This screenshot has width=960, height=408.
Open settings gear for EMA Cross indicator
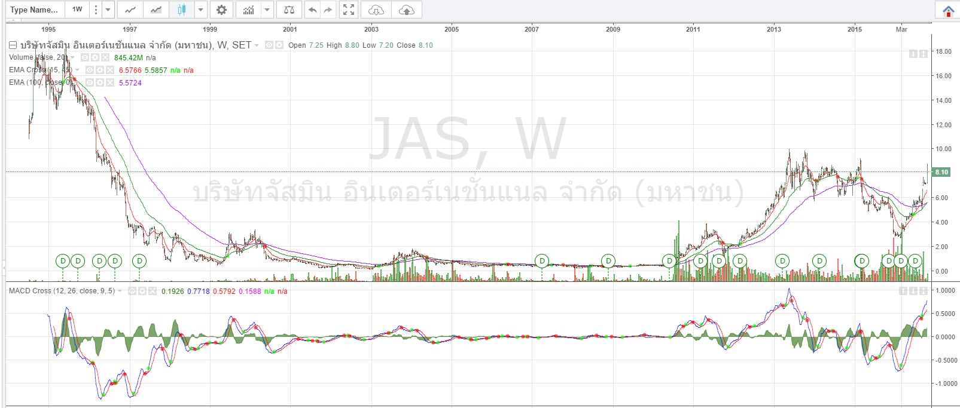100,70
